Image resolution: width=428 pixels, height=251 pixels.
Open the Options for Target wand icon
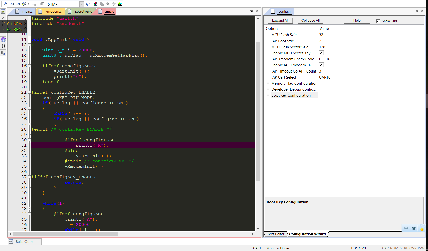pos(88,4)
